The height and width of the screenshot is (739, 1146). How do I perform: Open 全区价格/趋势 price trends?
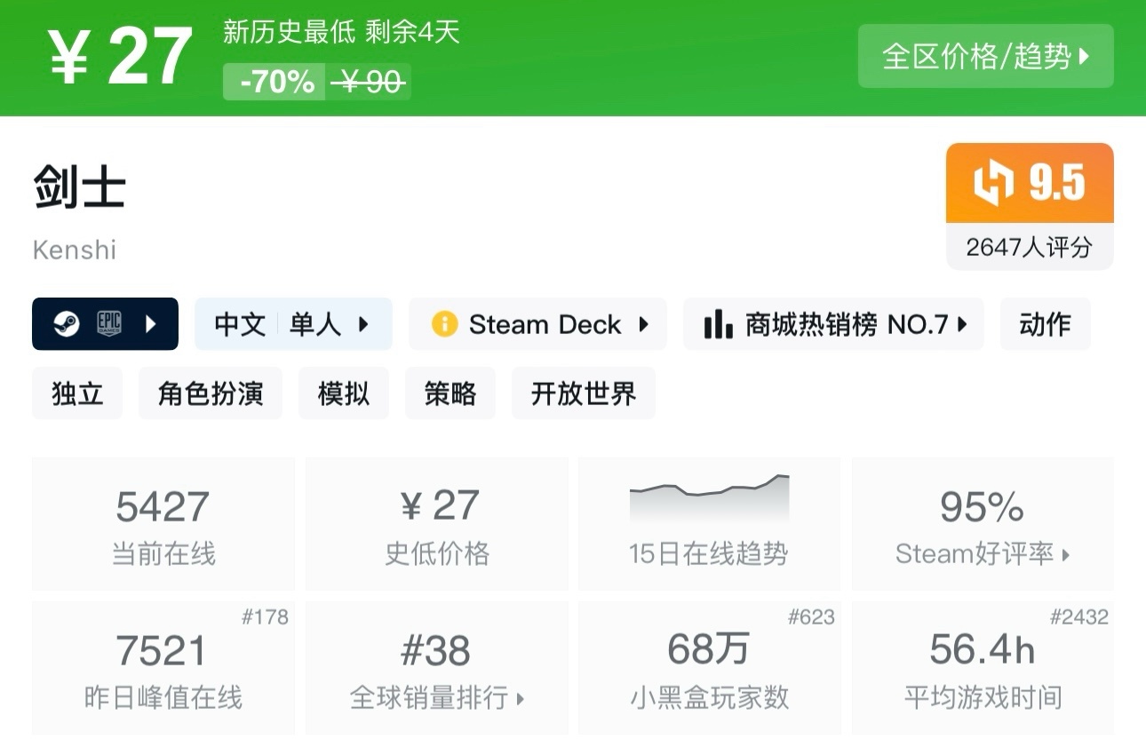tap(985, 56)
